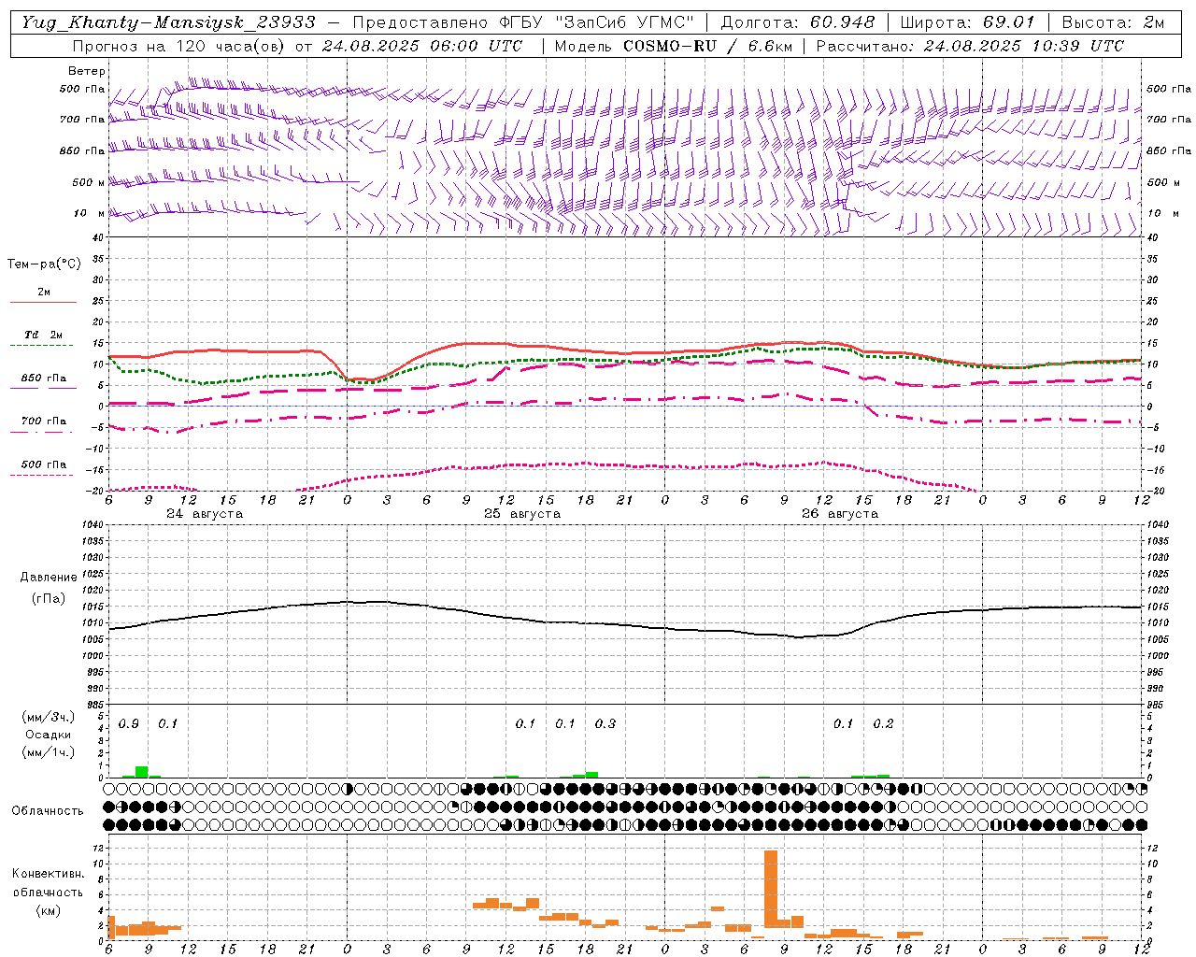Click the tallest green precipitation bar on 24 августа
Image resolution: width=1196 pixels, height=957 pixels.
[x=142, y=772]
